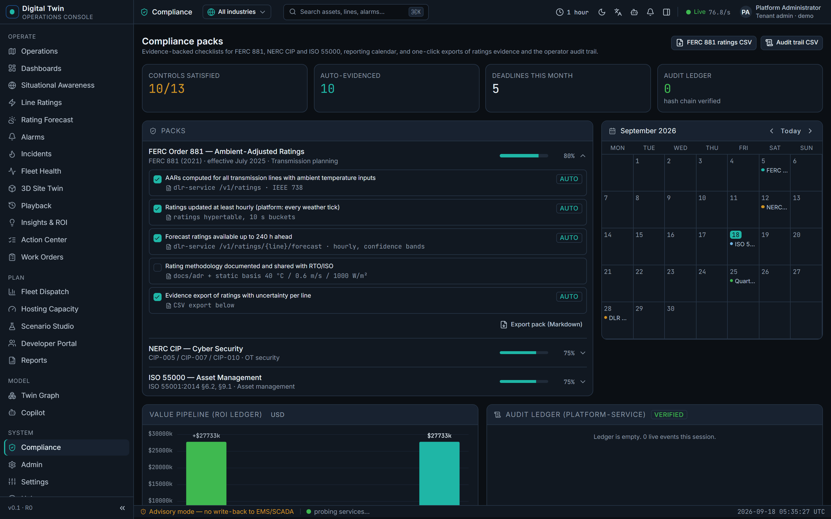Focus the Search assets, lines, alarms field
Image resolution: width=831 pixels, height=519 pixels.
tap(356, 12)
